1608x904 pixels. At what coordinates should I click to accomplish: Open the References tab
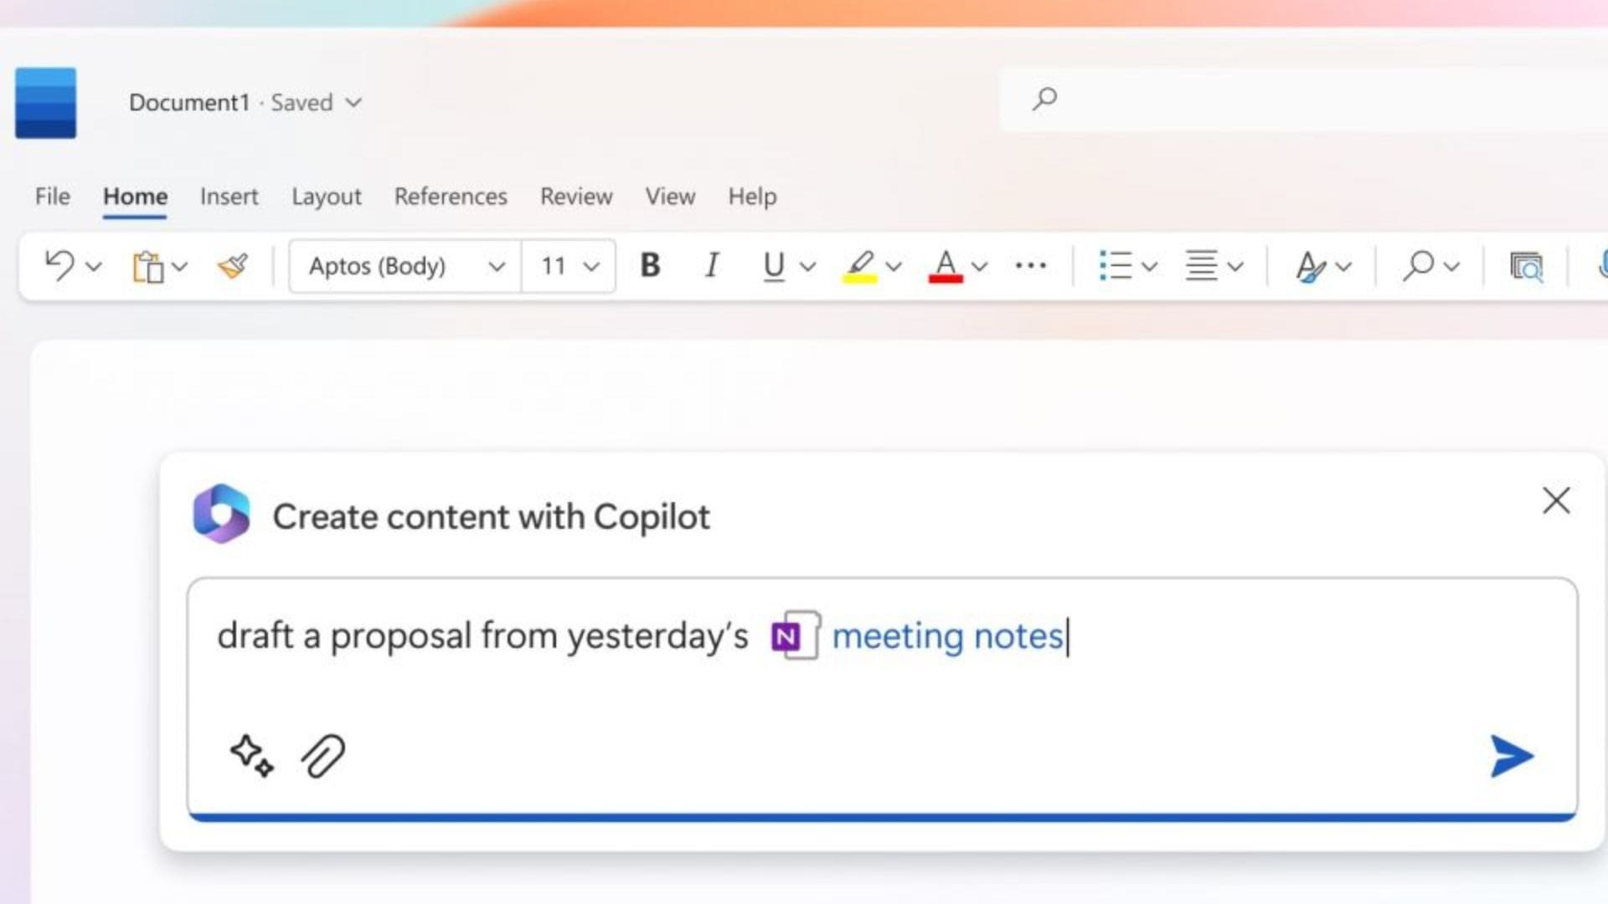pyautogui.click(x=451, y=197)
